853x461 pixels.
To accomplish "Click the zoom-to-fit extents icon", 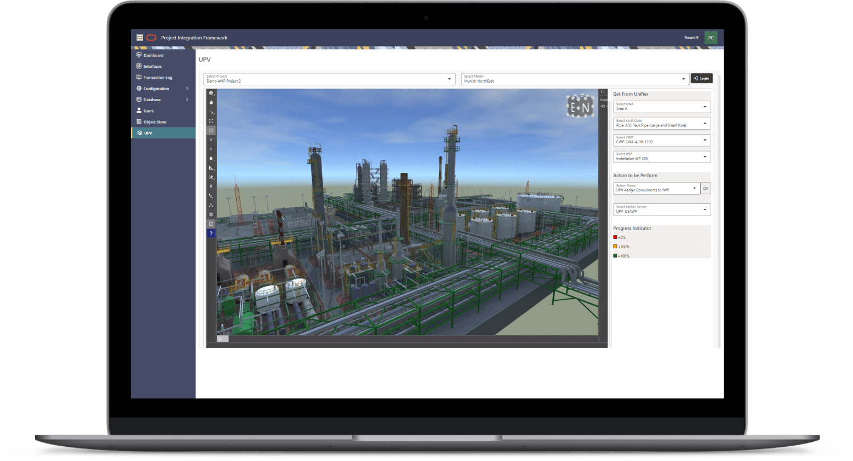I will pos(211,121).
